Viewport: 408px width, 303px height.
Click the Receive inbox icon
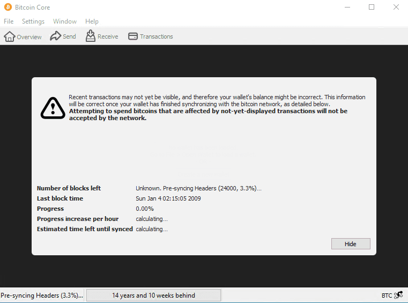click(90, 35)
